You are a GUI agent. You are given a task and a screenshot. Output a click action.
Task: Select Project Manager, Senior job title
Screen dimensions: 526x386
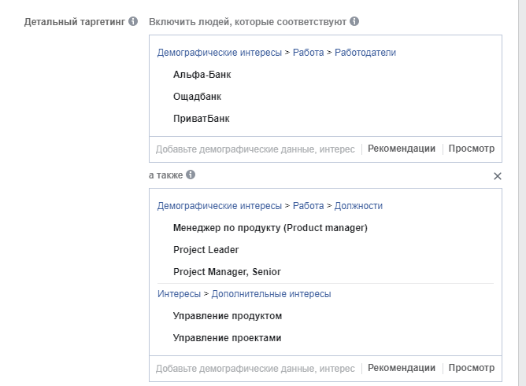tap(227, 272)
